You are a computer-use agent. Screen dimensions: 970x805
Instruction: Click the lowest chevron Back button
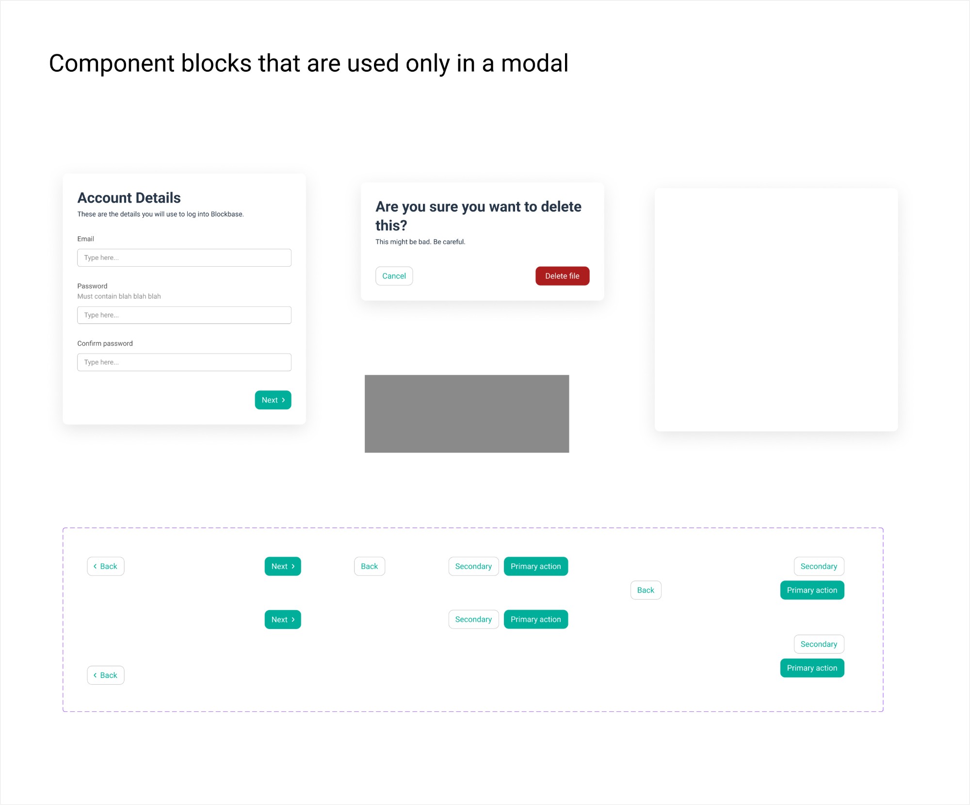click(x=106, y=675)
